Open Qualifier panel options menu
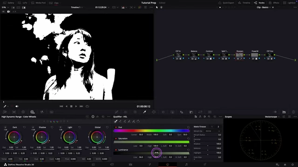 click(x=220, y=116)
